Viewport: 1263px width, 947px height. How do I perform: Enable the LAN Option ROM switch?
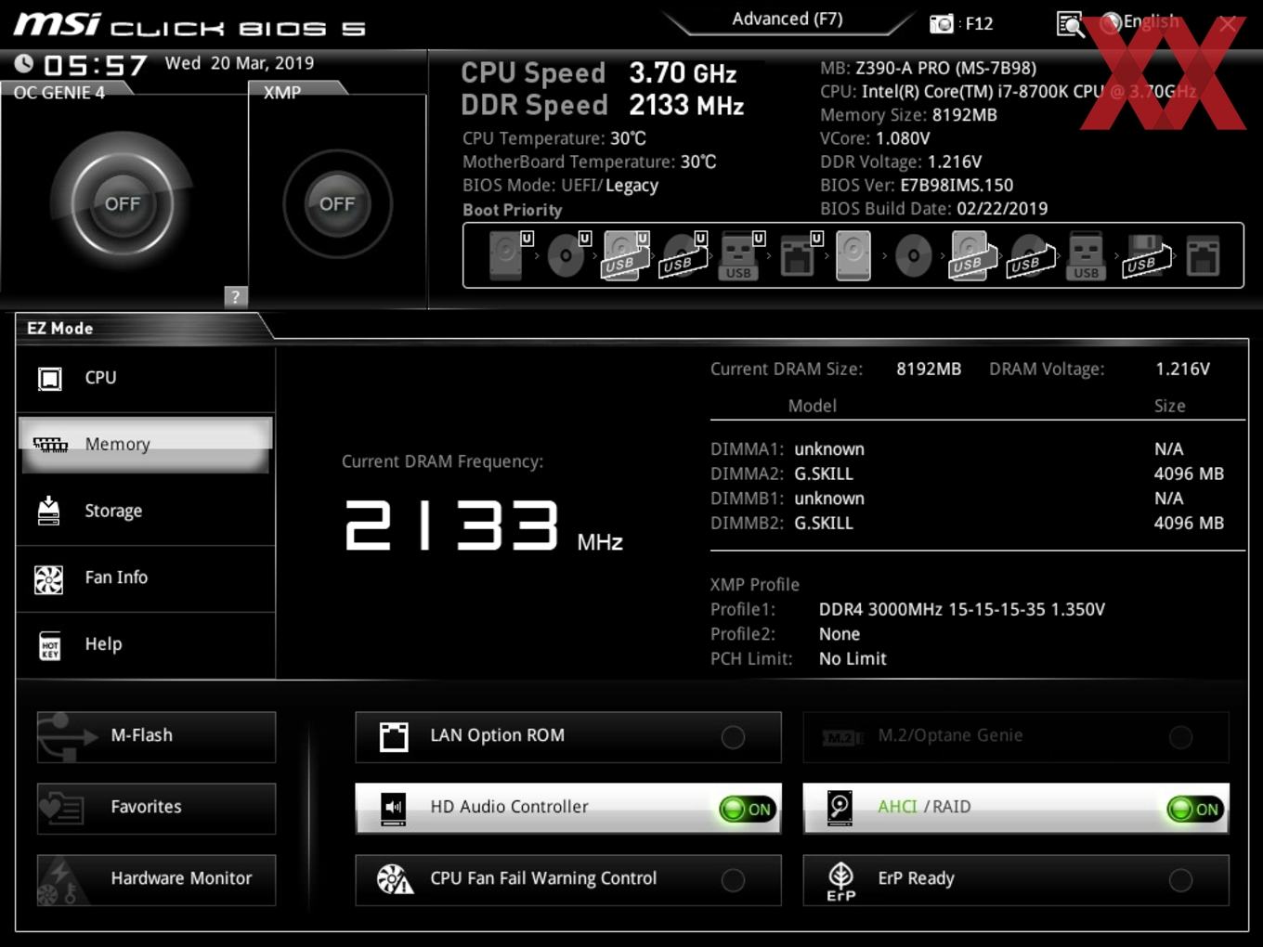coord(733,737)
